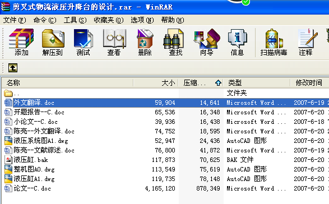Open the 收藏夹(O) menu

tap(109, 20)
